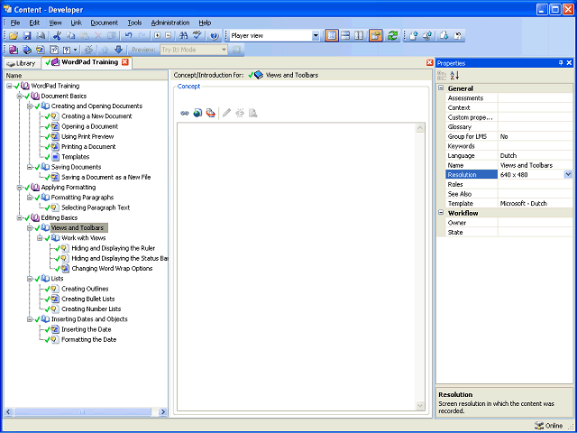The width and height of the screenshot is (577, 433).
Task: Click the Print Preview toolbar icon
Action: [x=41, y=36]
